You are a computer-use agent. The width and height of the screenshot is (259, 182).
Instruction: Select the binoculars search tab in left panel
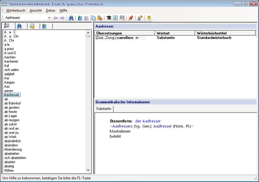coord(19,26)
